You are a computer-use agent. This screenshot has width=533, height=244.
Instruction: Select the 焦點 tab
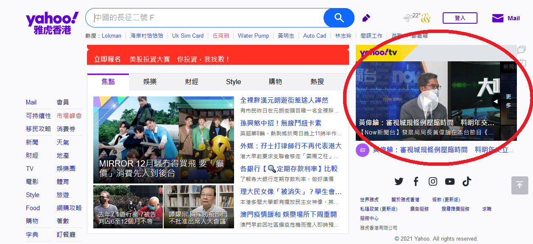108,82
